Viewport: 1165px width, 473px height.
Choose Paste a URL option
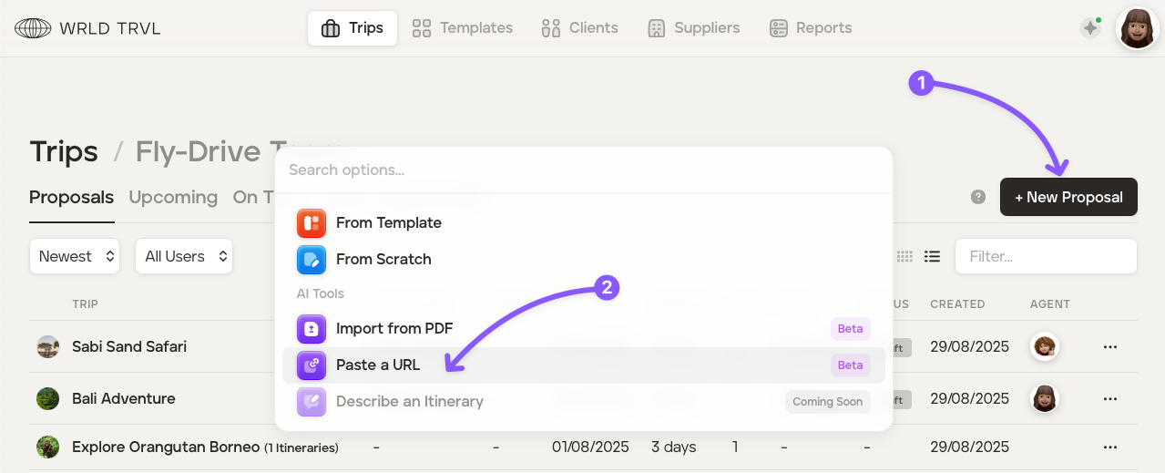click(x=377, y=365)
